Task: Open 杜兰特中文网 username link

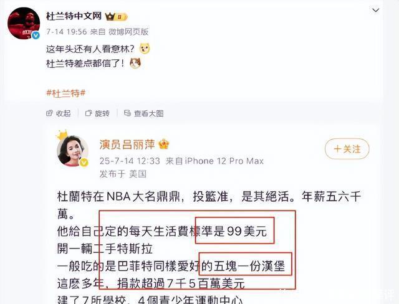Action: [x=74, y=16]
